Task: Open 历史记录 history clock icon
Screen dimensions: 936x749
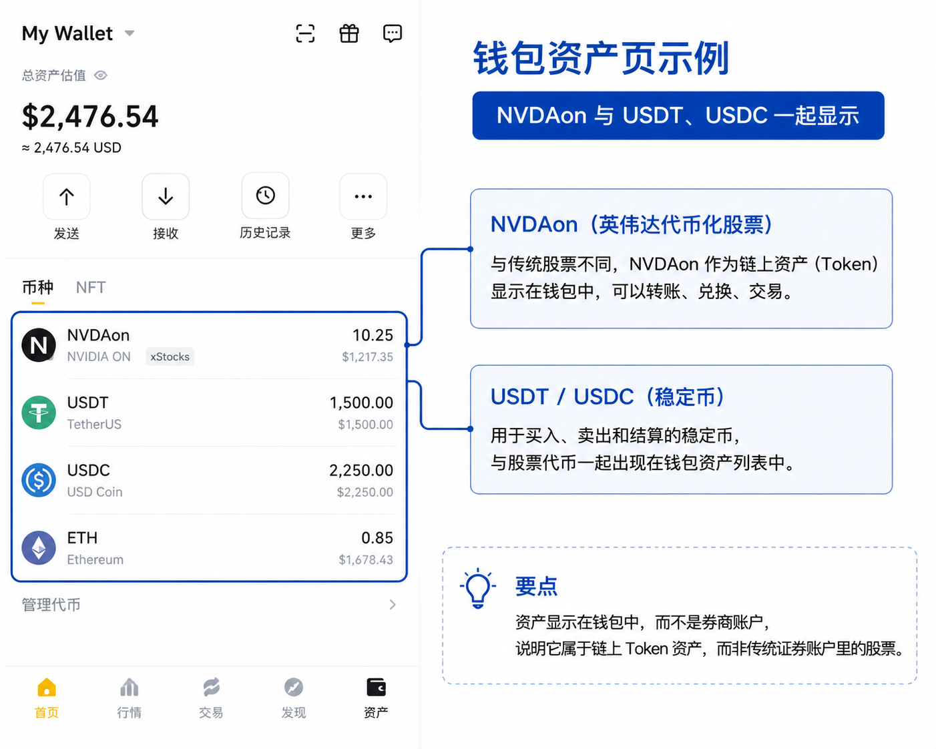Action: coord(265,196)
